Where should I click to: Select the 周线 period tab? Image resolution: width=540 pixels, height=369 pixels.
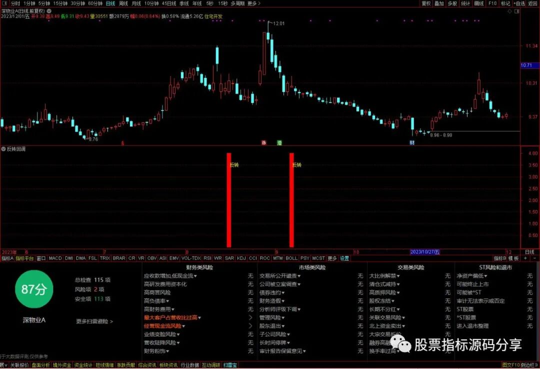point(123,3)
